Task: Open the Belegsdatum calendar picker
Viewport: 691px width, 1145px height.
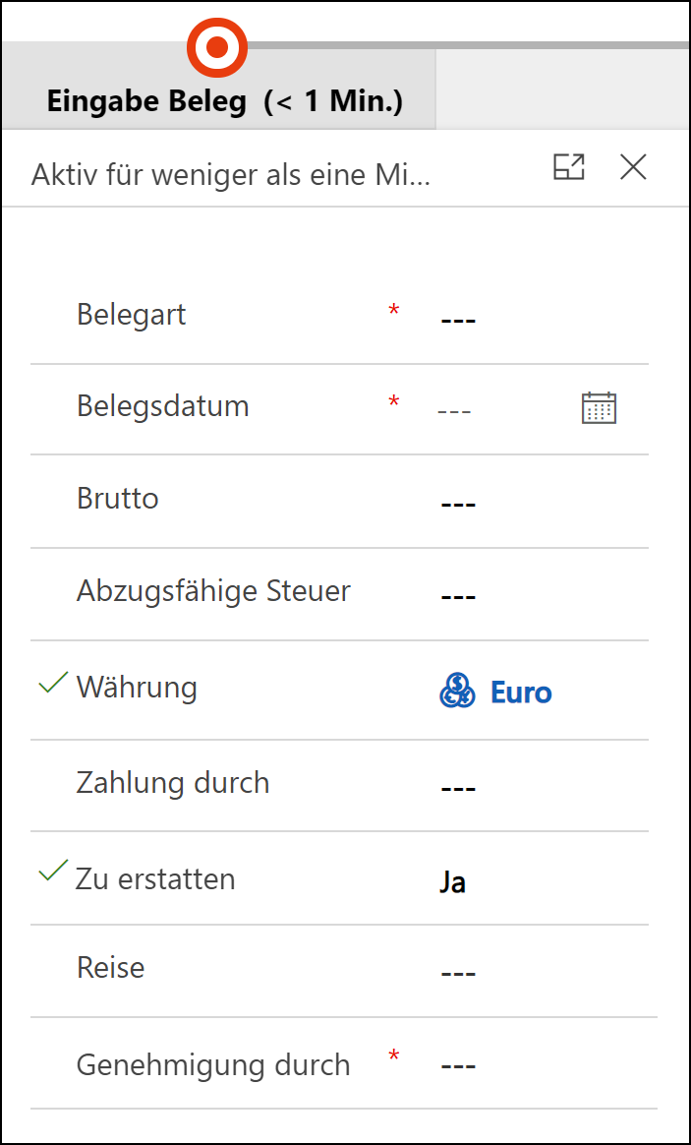Action: [599, 407]
